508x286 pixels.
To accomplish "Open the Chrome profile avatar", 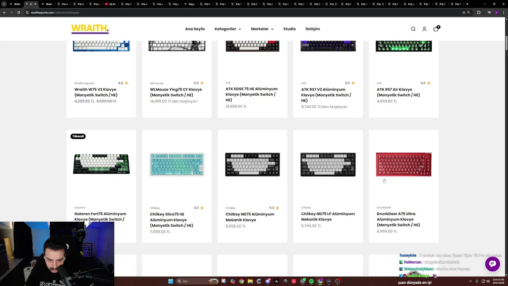I will tap(496, 12).
